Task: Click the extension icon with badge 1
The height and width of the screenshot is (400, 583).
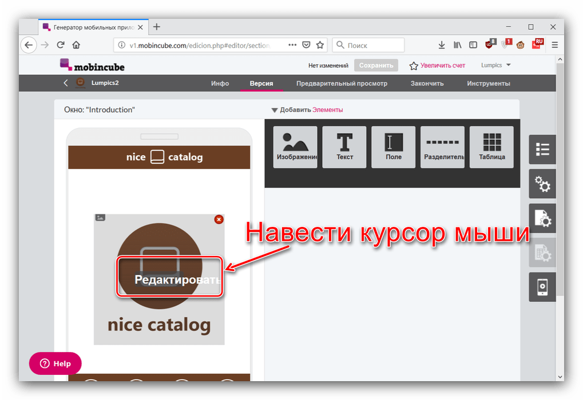Action: [506, 44]
